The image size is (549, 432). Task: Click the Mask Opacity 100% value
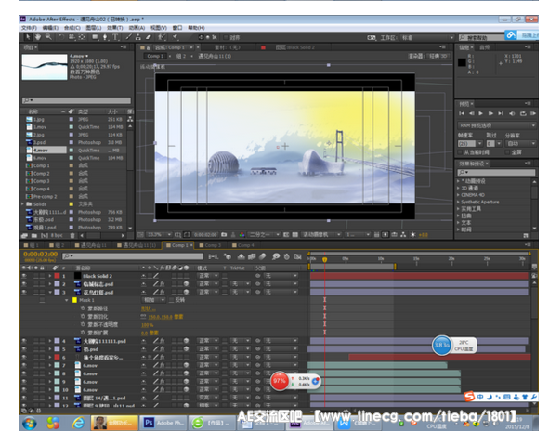pos(147,325)
